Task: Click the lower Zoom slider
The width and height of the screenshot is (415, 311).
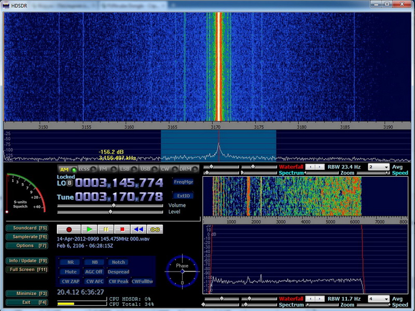Action: click(322, 305)
